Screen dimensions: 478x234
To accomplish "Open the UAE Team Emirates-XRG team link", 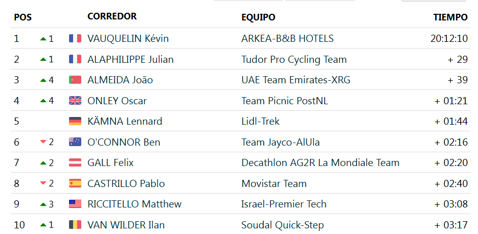I will point(295,80).
